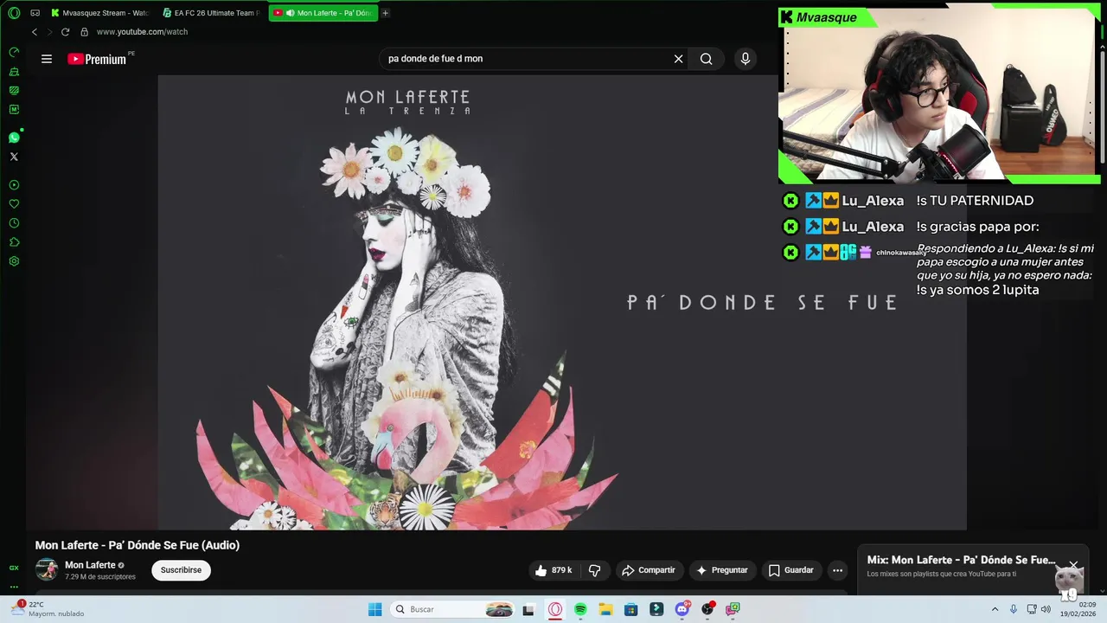This screenshot has height=623, width=1107.
Task: Like the video (879 k)
Action: click(x=553, y=570)
